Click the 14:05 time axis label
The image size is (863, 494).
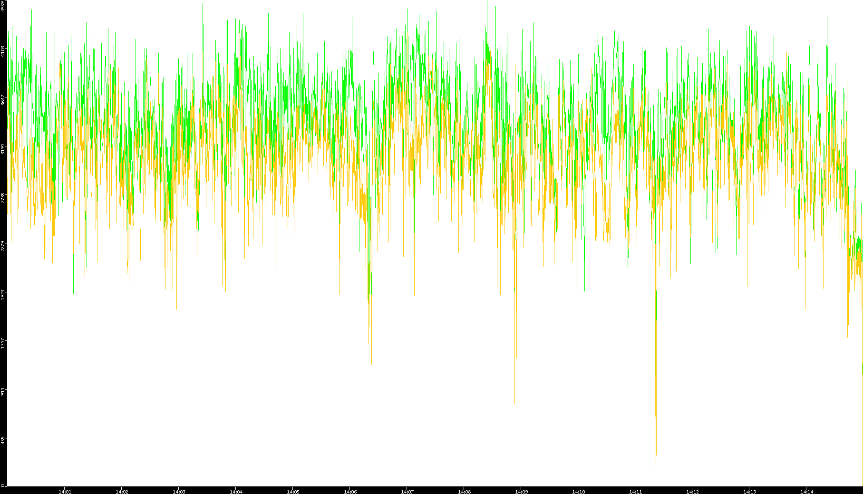[293, 492]
